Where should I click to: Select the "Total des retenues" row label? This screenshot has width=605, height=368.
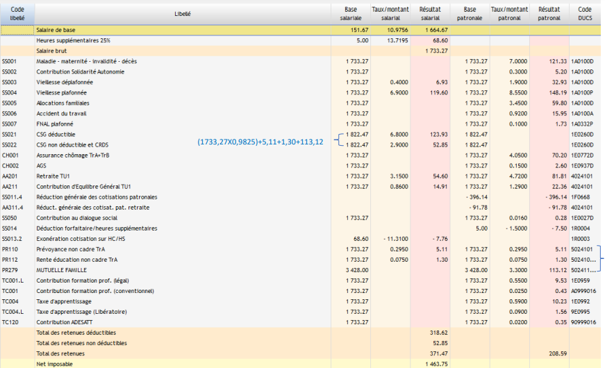(62, 353)
